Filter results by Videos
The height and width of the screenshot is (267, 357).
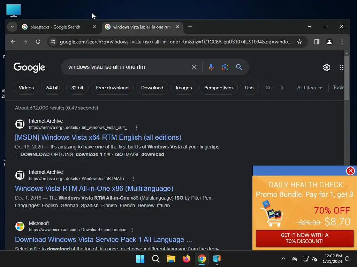[26, 88]
